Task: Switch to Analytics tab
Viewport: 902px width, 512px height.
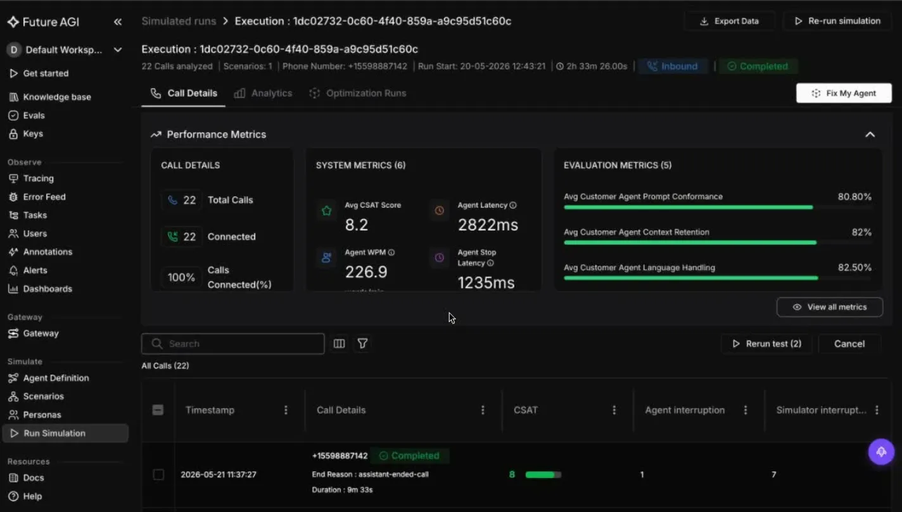Action: (x=263, y=93)
